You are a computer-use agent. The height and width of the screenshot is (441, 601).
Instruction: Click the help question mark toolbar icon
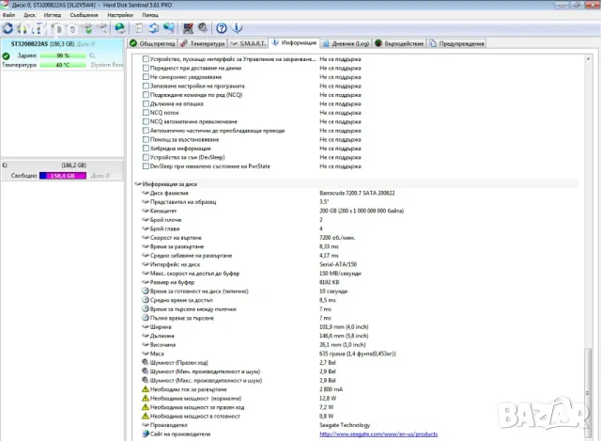(221, 28)
